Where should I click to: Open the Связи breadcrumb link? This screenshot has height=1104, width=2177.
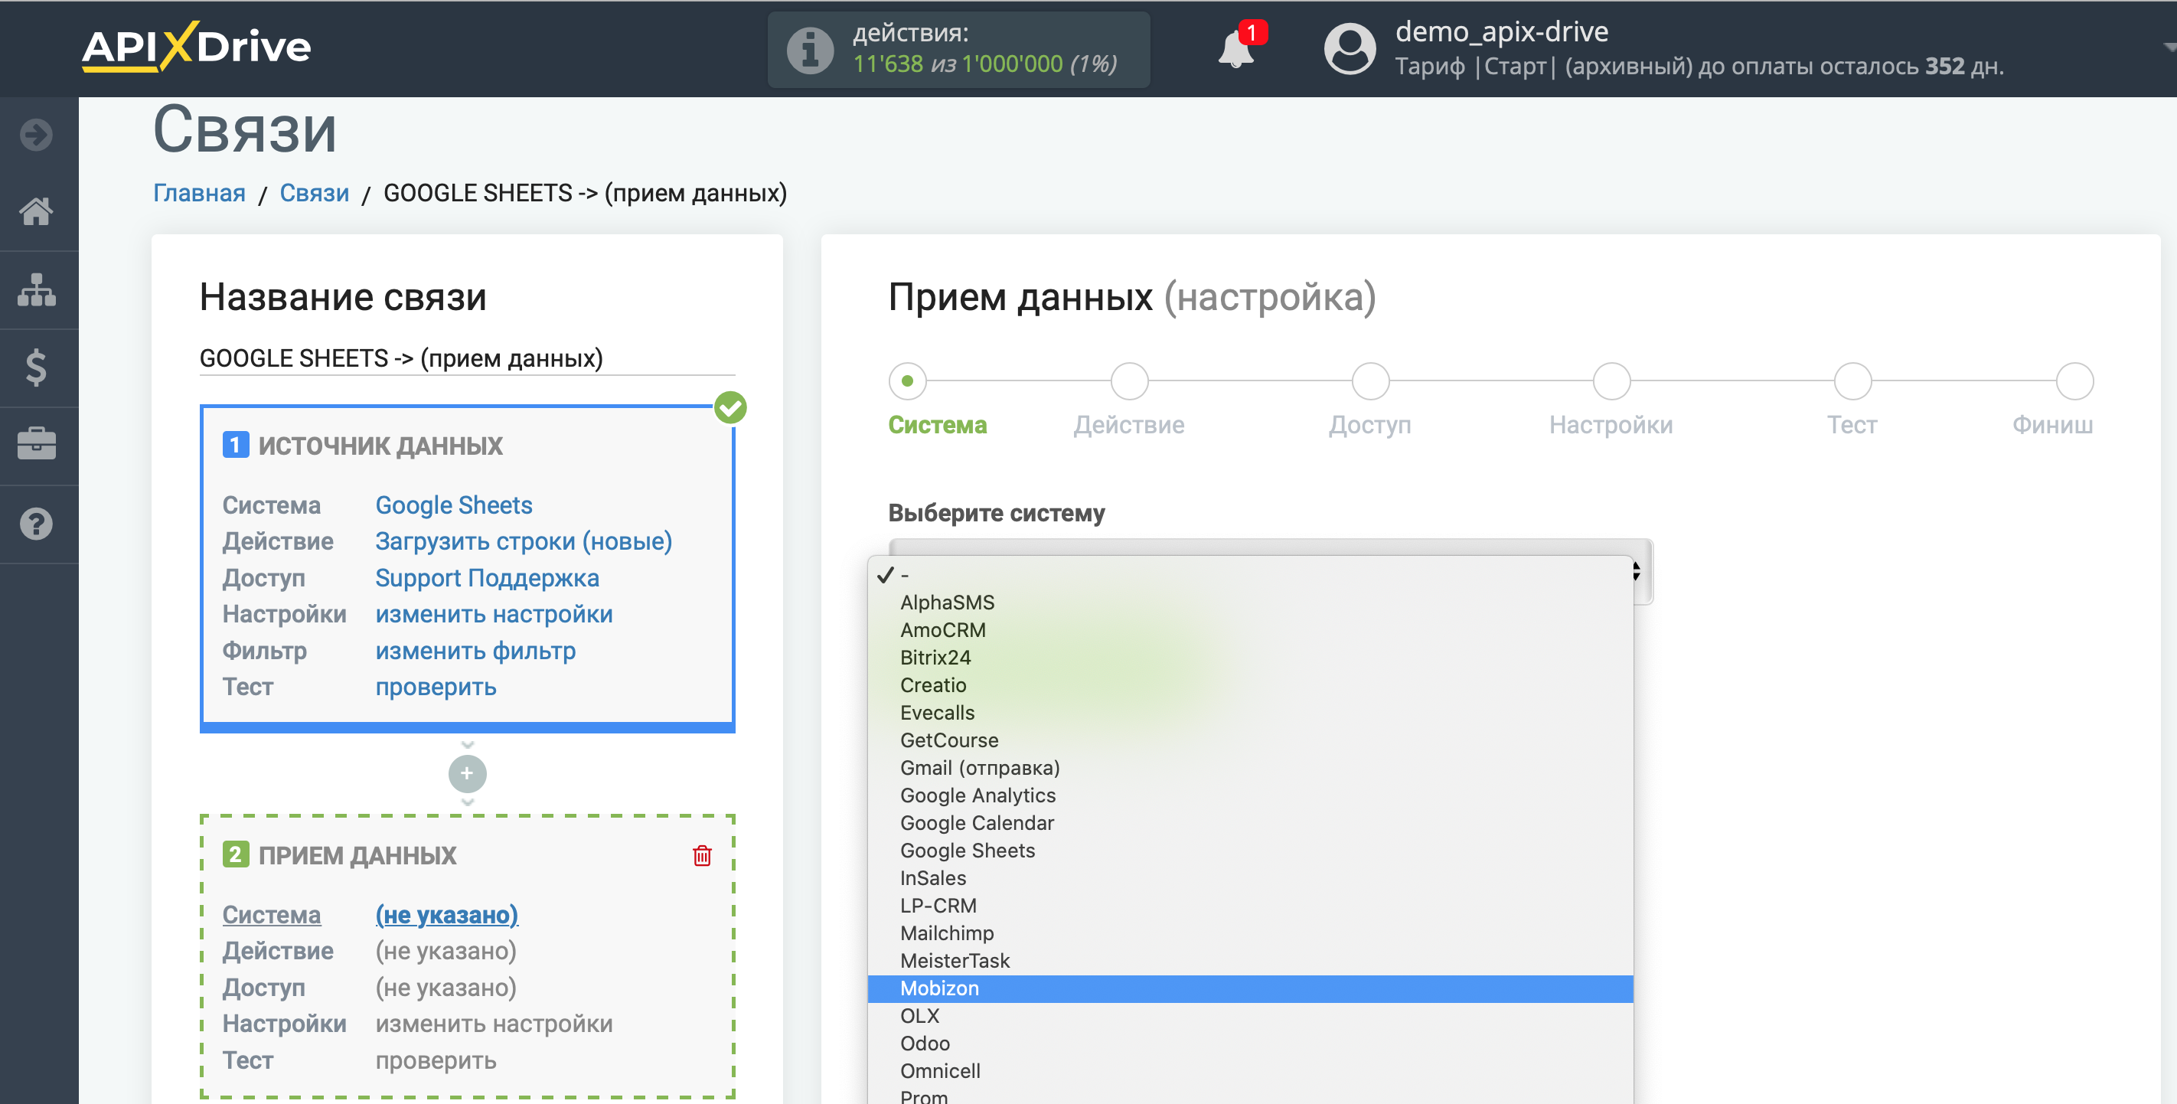pyautogui.click(x=315, y=194)
